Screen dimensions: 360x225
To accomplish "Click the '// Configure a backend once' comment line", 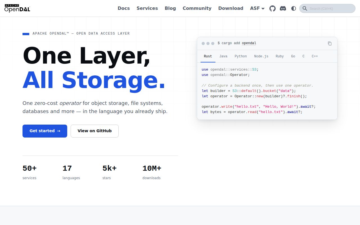I will (x=257, y=85).
